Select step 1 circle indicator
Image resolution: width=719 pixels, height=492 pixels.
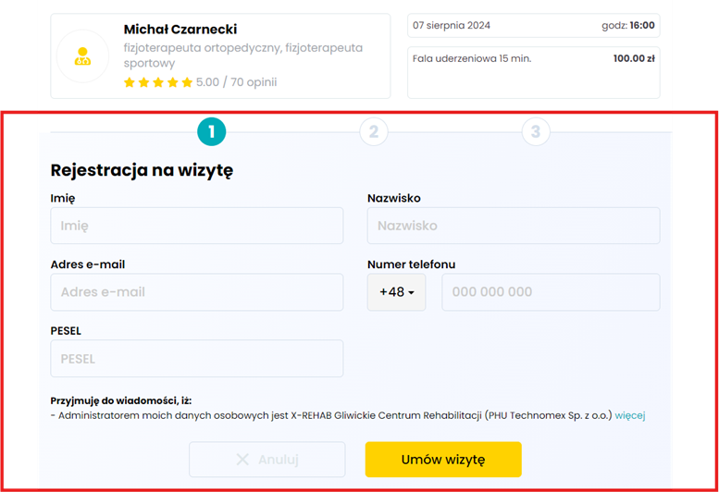point(211,132)
